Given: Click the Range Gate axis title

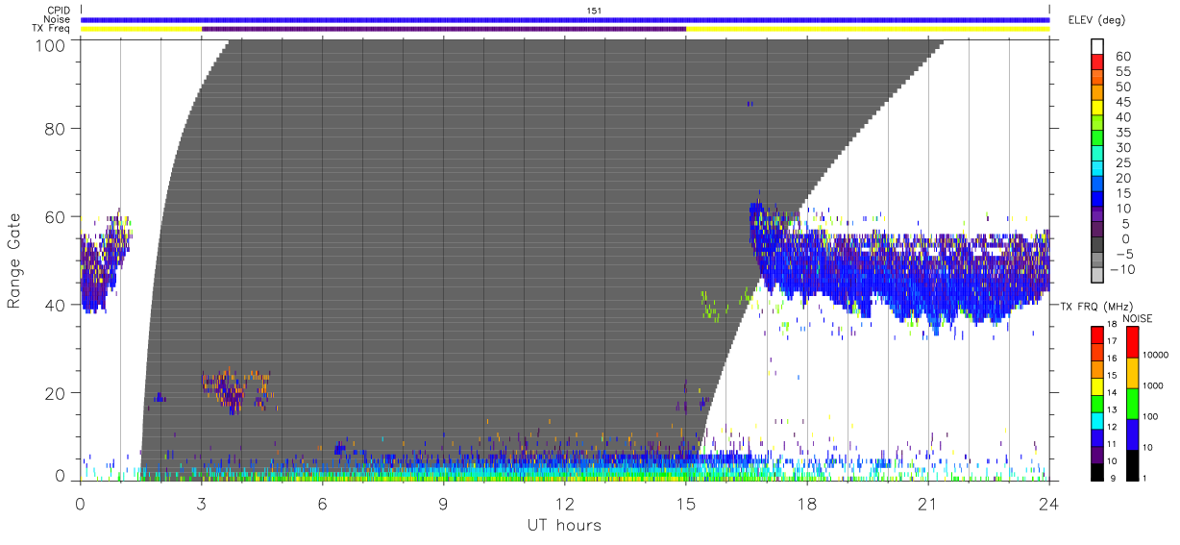Looking at the screenshot, I should point(14,260).
